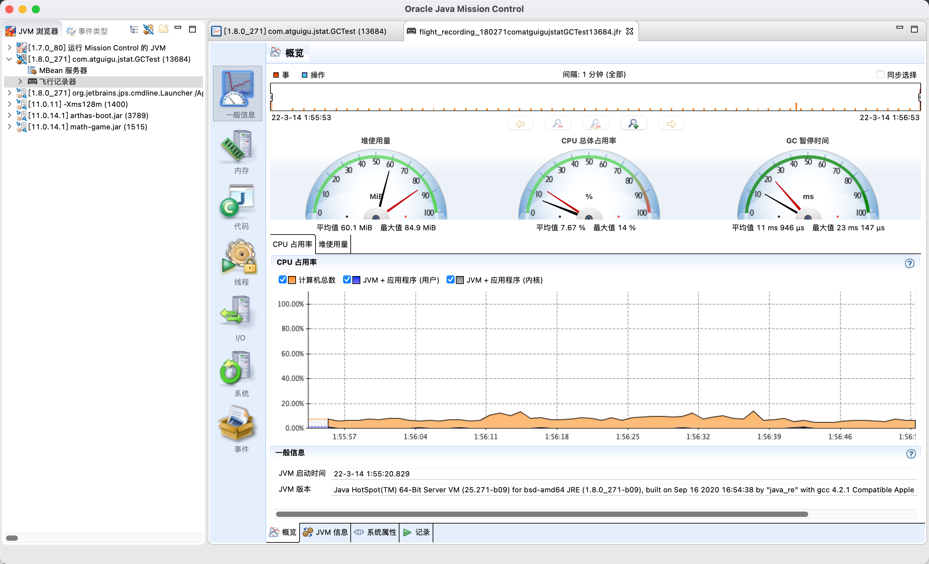This screenshot has height=564, width=929.
Task: Switch to the 系统属性 bottom tab
Action: pos(375,532)
